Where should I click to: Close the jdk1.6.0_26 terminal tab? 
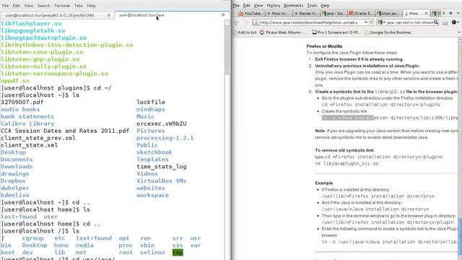click(109, 15)
